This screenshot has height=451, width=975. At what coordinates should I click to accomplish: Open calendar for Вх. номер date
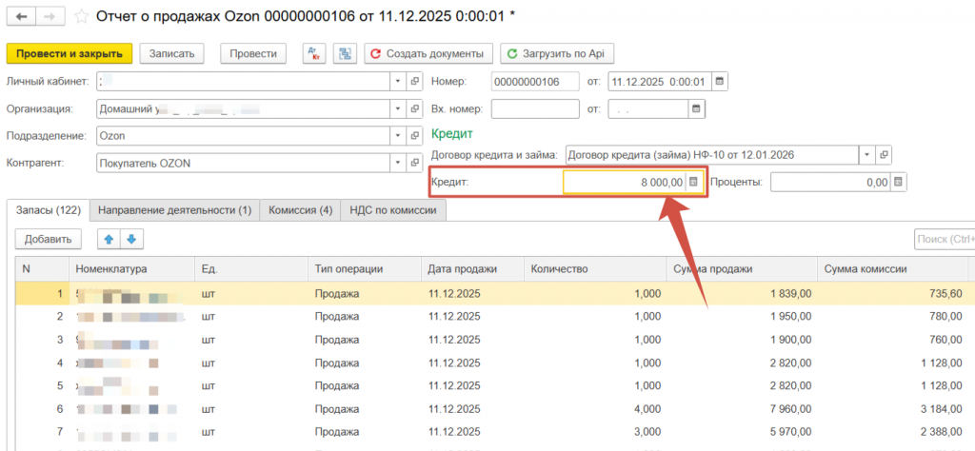click(x=695, y=108)
